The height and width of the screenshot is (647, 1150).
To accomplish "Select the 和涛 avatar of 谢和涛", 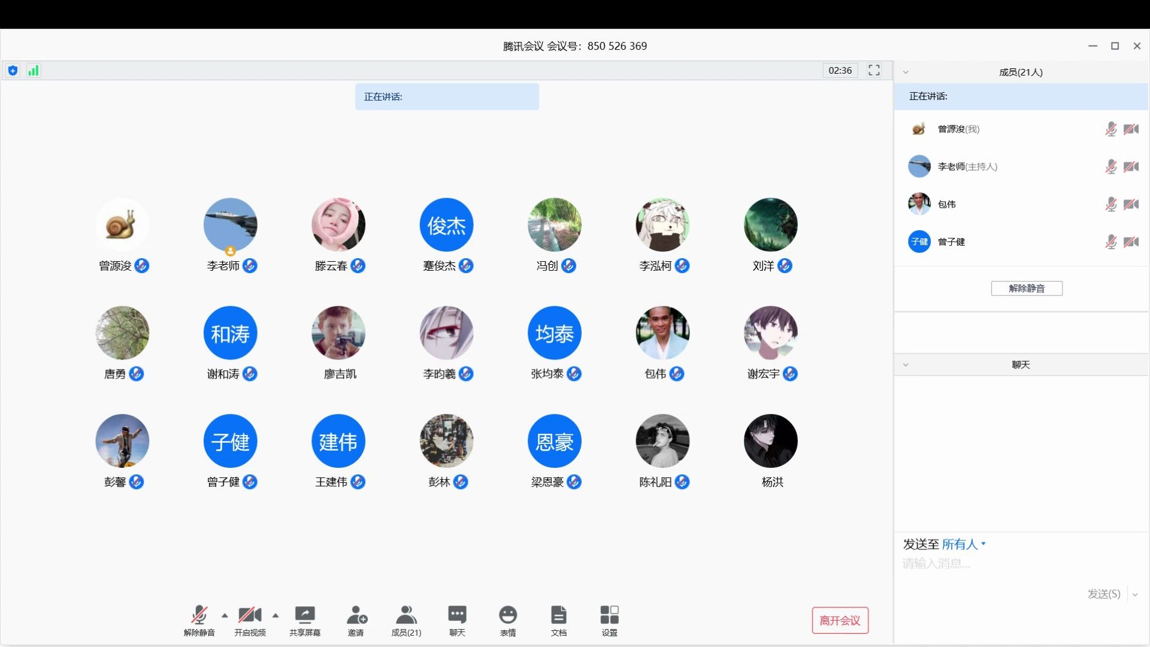I will coord(231,333).
